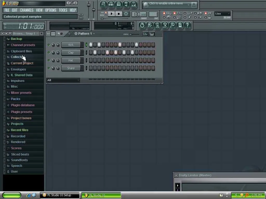The image size is (266, 199).
Task: Click the taskbar help question icon
Action: tap(221, 195)
